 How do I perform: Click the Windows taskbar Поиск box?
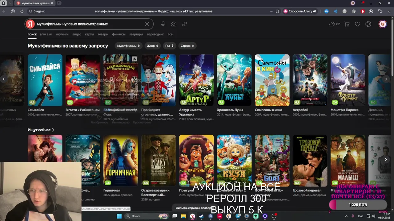pyautogui.click(x=147, y=216)
